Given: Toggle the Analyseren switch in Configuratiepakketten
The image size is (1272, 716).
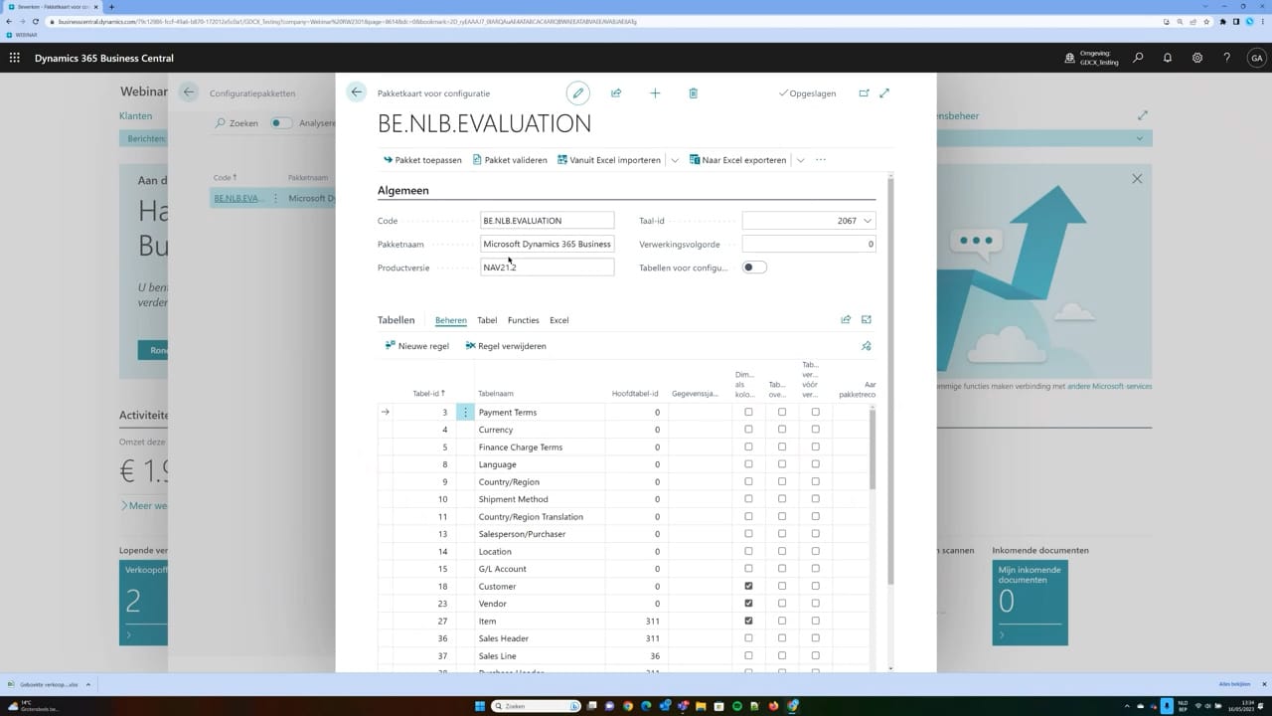Looking at the screenshot, I should pyautogui.click(x=281, y=123).
